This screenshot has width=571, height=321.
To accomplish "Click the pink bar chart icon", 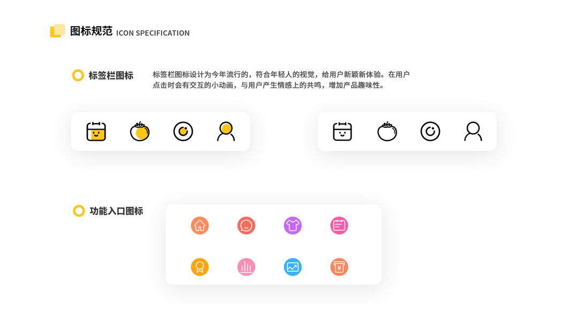I will coord(246,267).
